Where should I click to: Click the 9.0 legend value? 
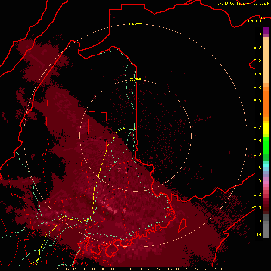coord(257,47)
